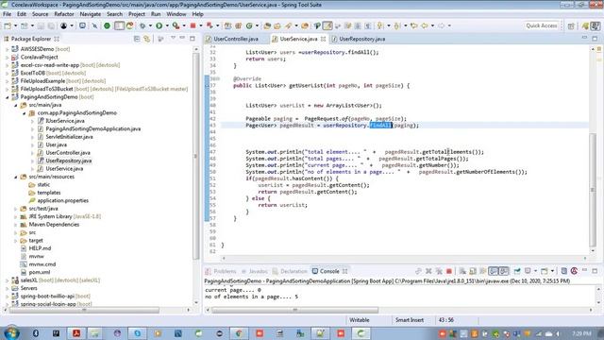Click the green Run toolbar button

[159, 25]
